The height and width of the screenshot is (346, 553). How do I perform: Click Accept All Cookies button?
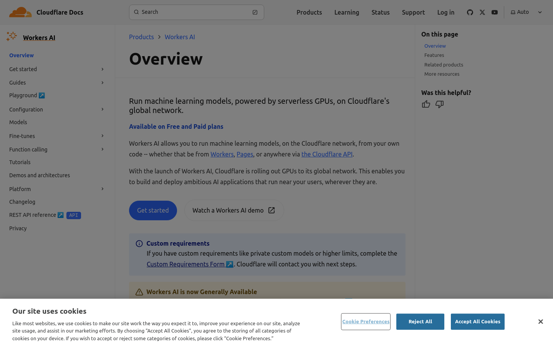(x=477, y=321)
